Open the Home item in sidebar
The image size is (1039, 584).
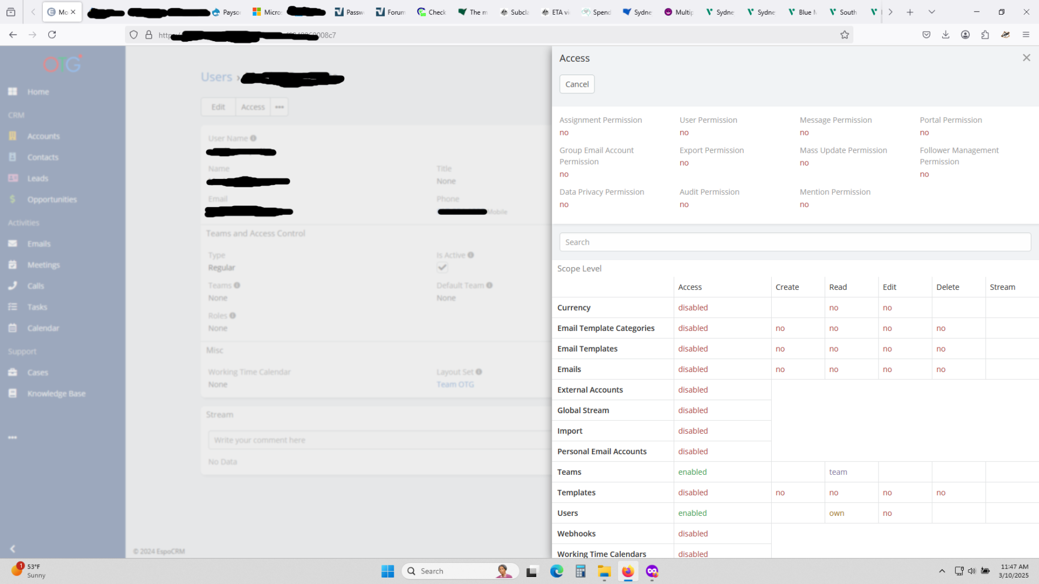pos(38,92)
